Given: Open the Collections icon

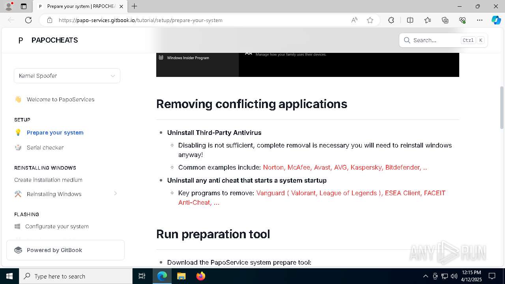Looking at the screenshot, I should point(445,20).
